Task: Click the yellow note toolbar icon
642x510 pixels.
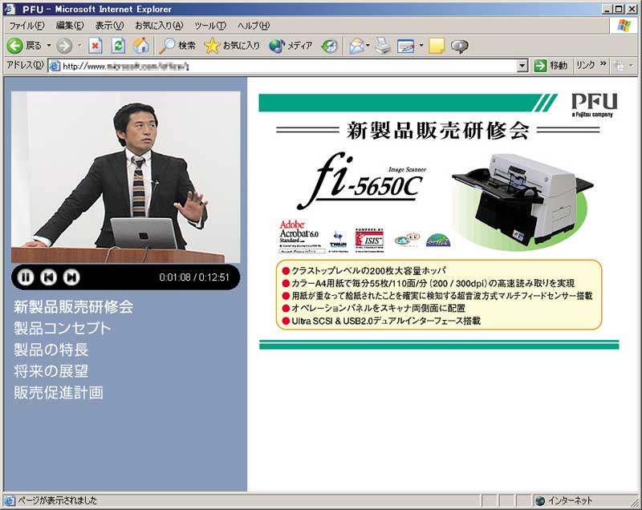Action: (x=437, y=46)
